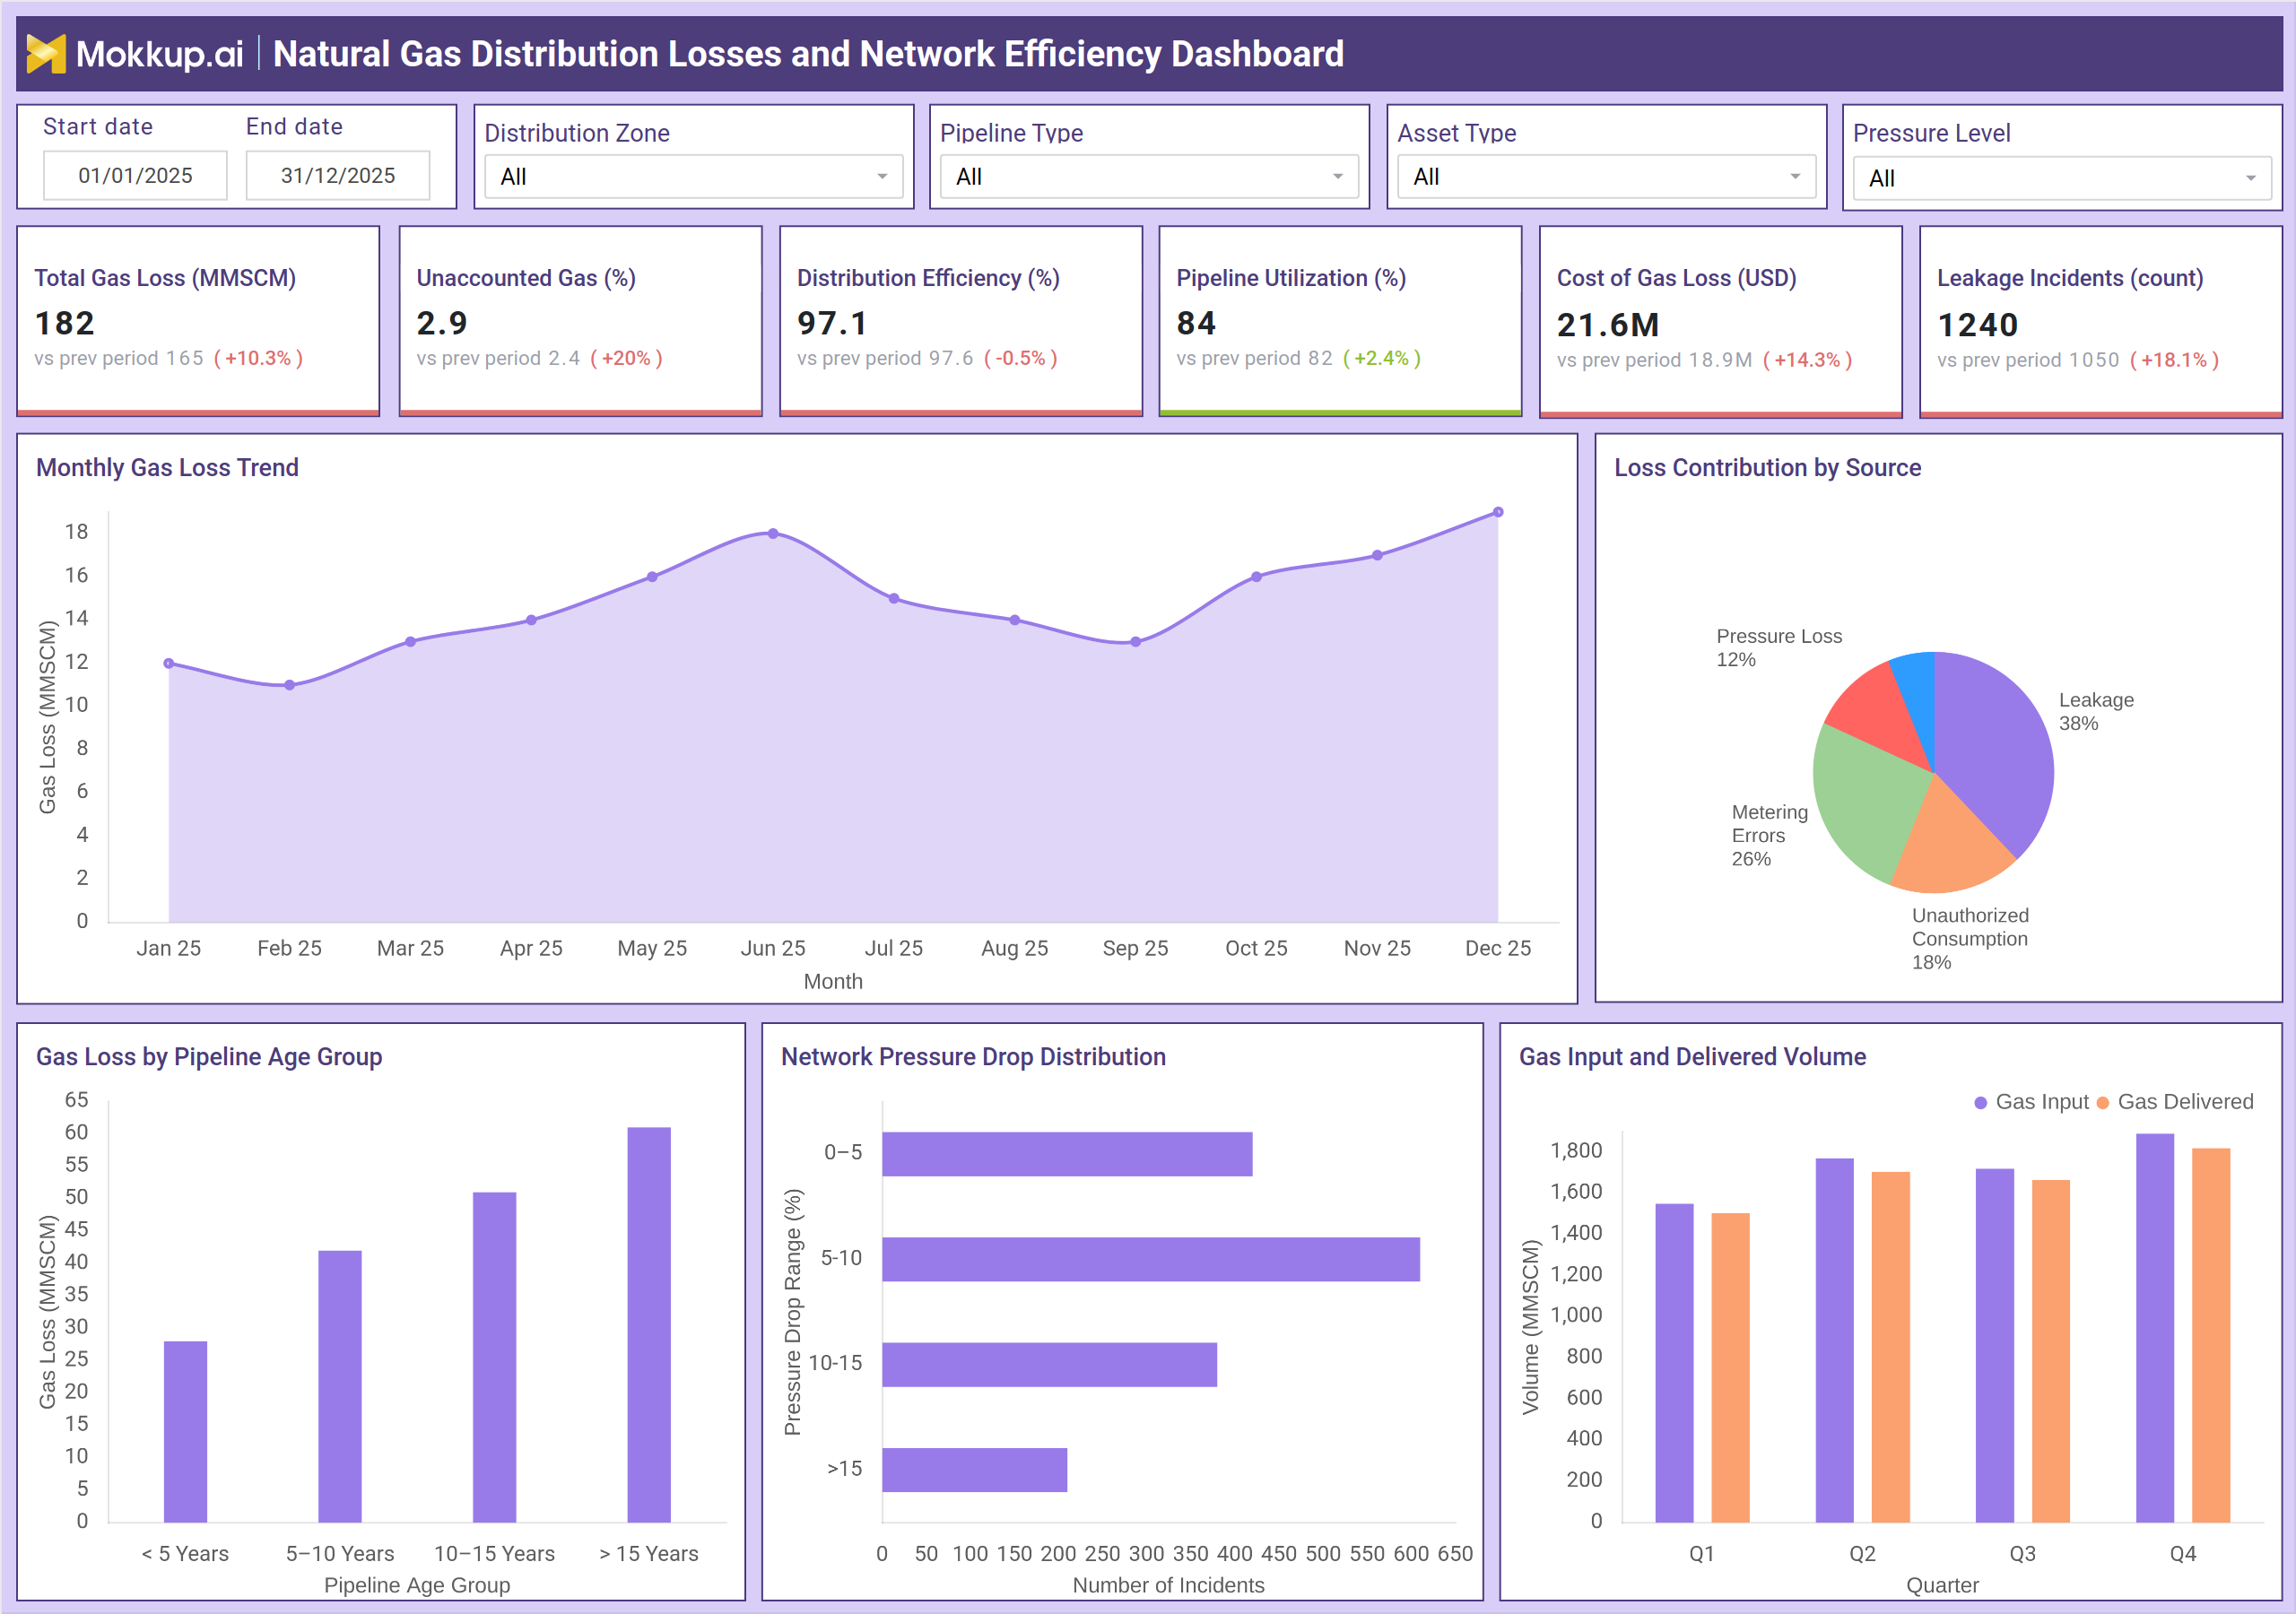Open the Distribution Zone dropdown
This screenshot has height=1614, width=2296.
(693, 177)
